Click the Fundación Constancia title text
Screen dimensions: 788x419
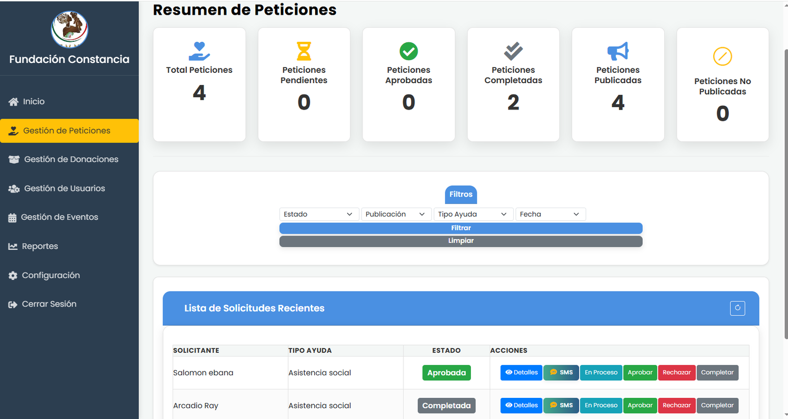pos(69,60)
